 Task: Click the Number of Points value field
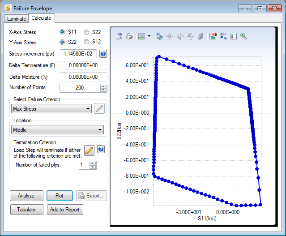(80, 88)
